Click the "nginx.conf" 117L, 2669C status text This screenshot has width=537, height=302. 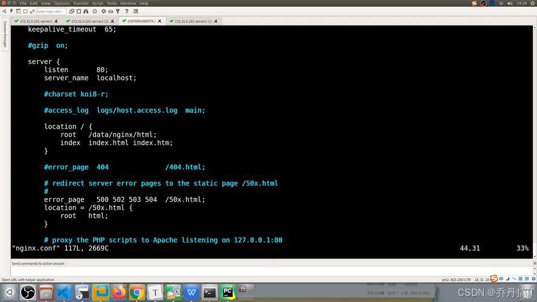[x=60, y=248]
